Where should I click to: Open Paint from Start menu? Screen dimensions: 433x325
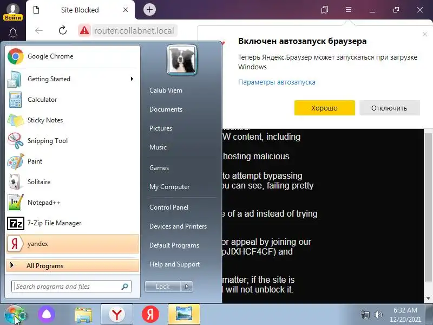[73, 161]
